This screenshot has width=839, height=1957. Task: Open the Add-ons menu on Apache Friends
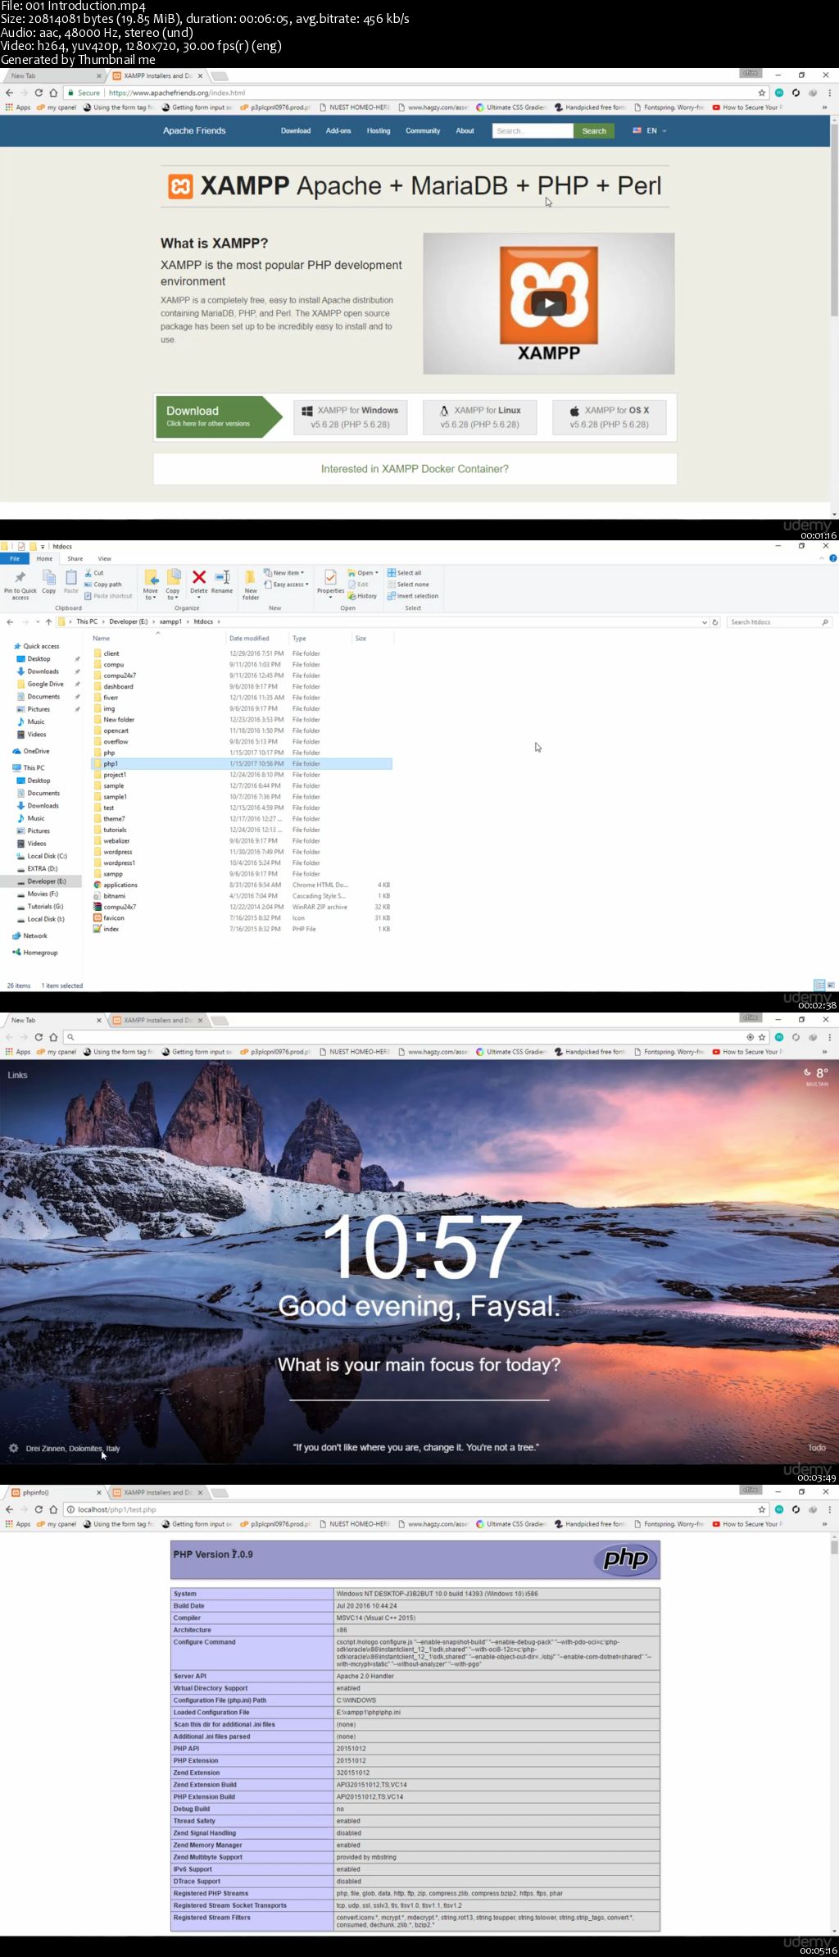point(338,130)
